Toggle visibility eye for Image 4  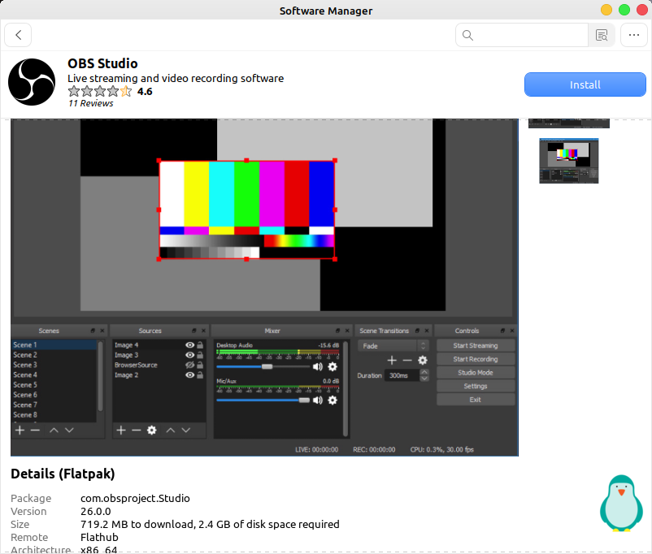[189, 345]
